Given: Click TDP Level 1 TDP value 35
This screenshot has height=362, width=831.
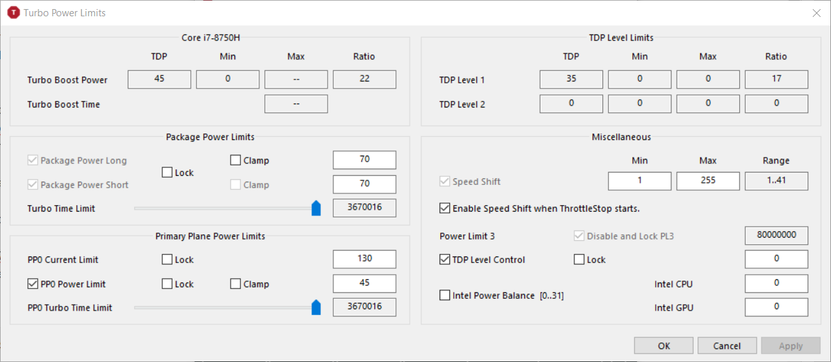Looking at the screenshot, I should click(571, 79).
